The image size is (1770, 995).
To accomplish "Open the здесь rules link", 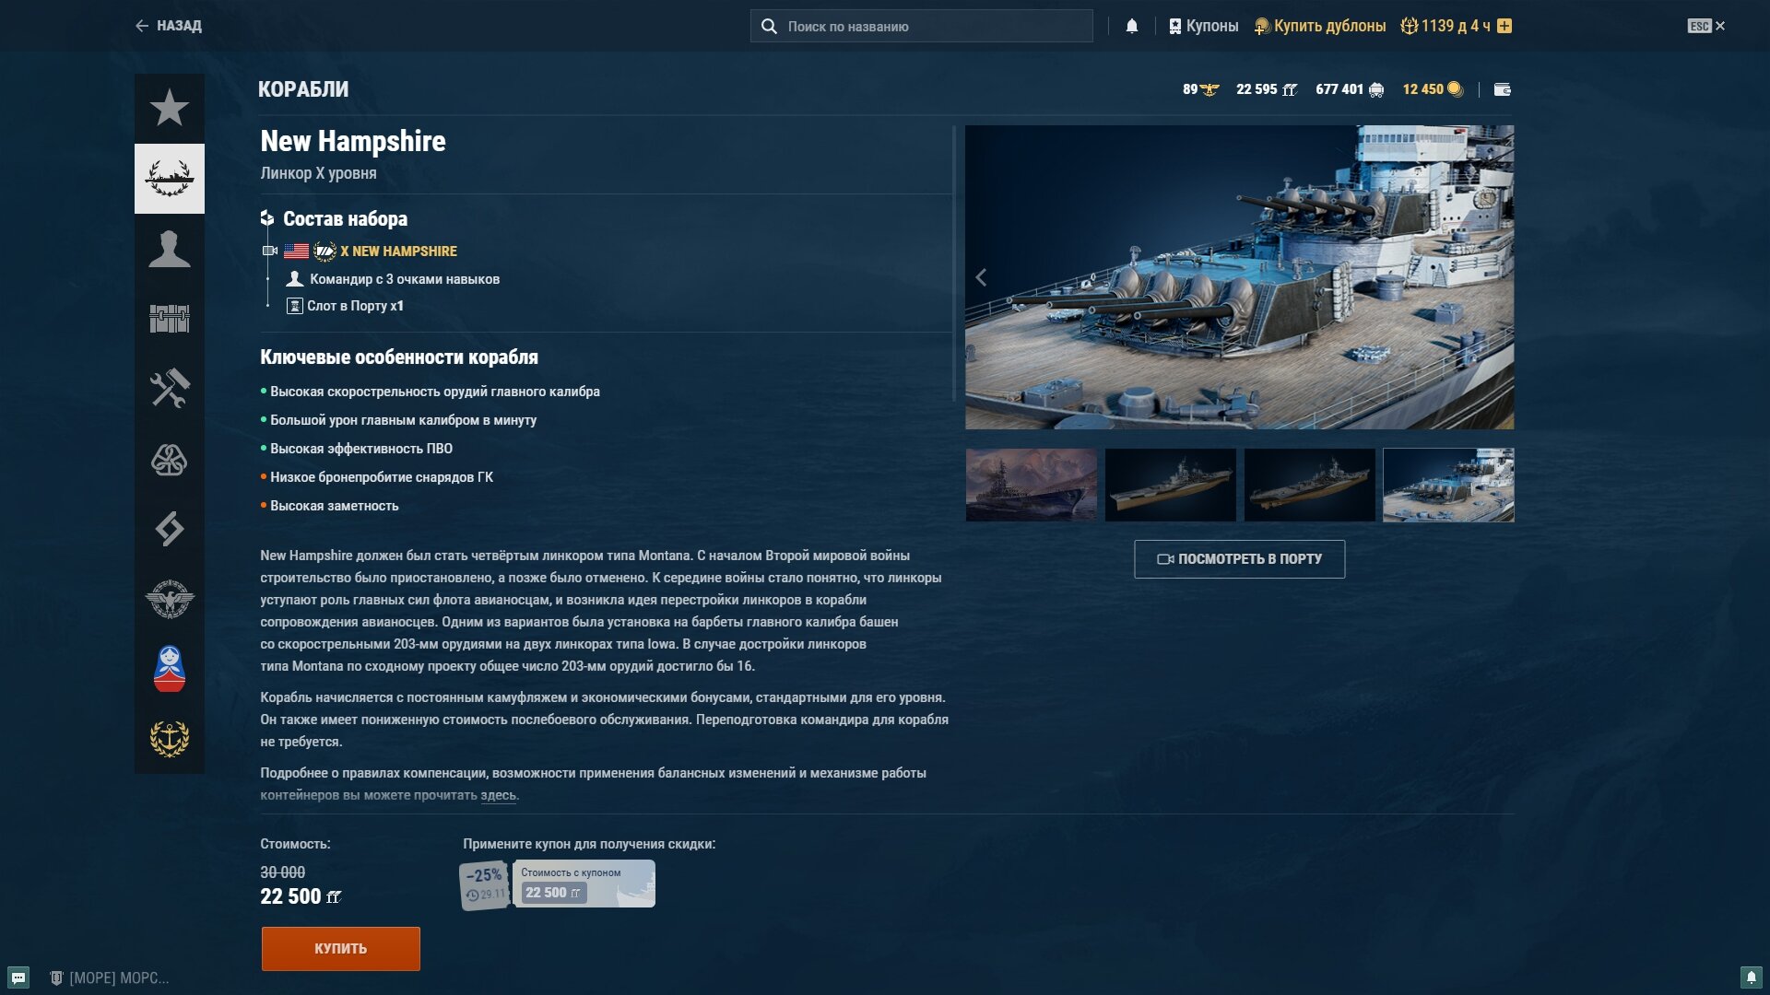I will pos(498,795).
